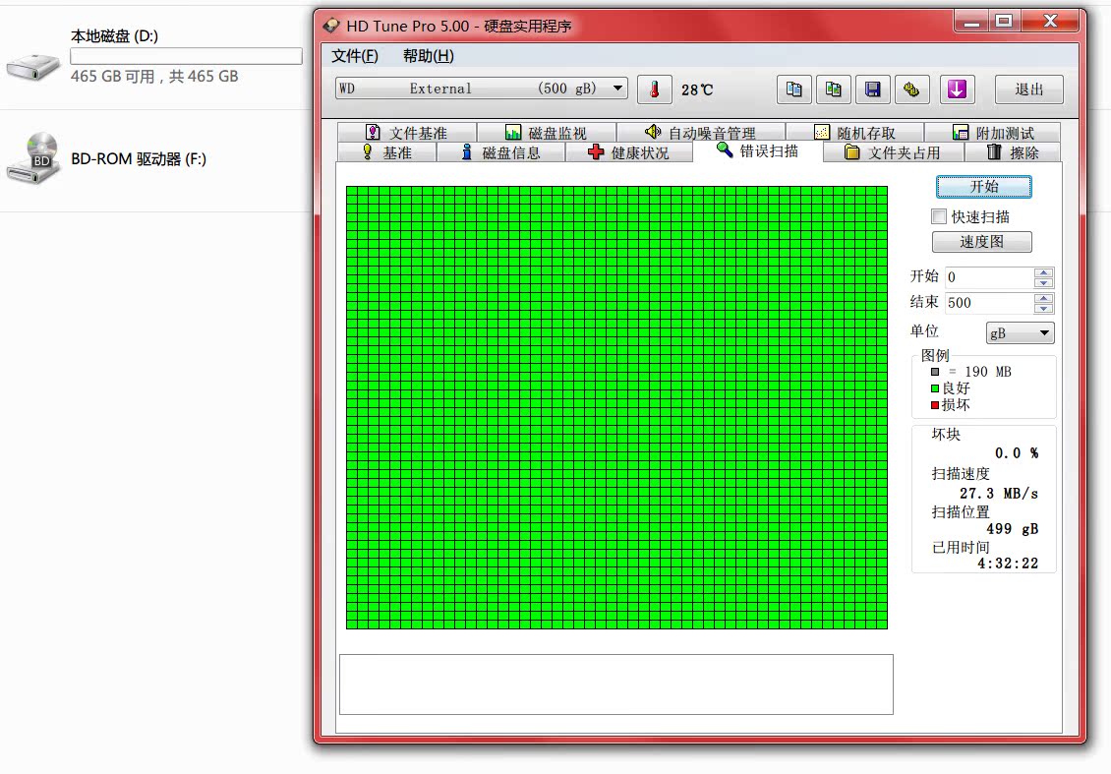Click the 结束 end value input field

988,303
